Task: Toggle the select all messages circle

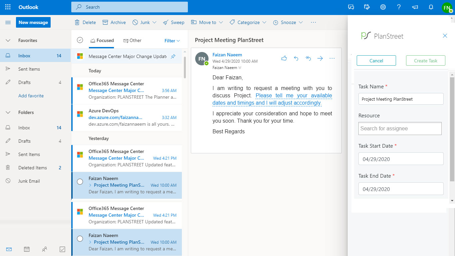Action: 80,40
